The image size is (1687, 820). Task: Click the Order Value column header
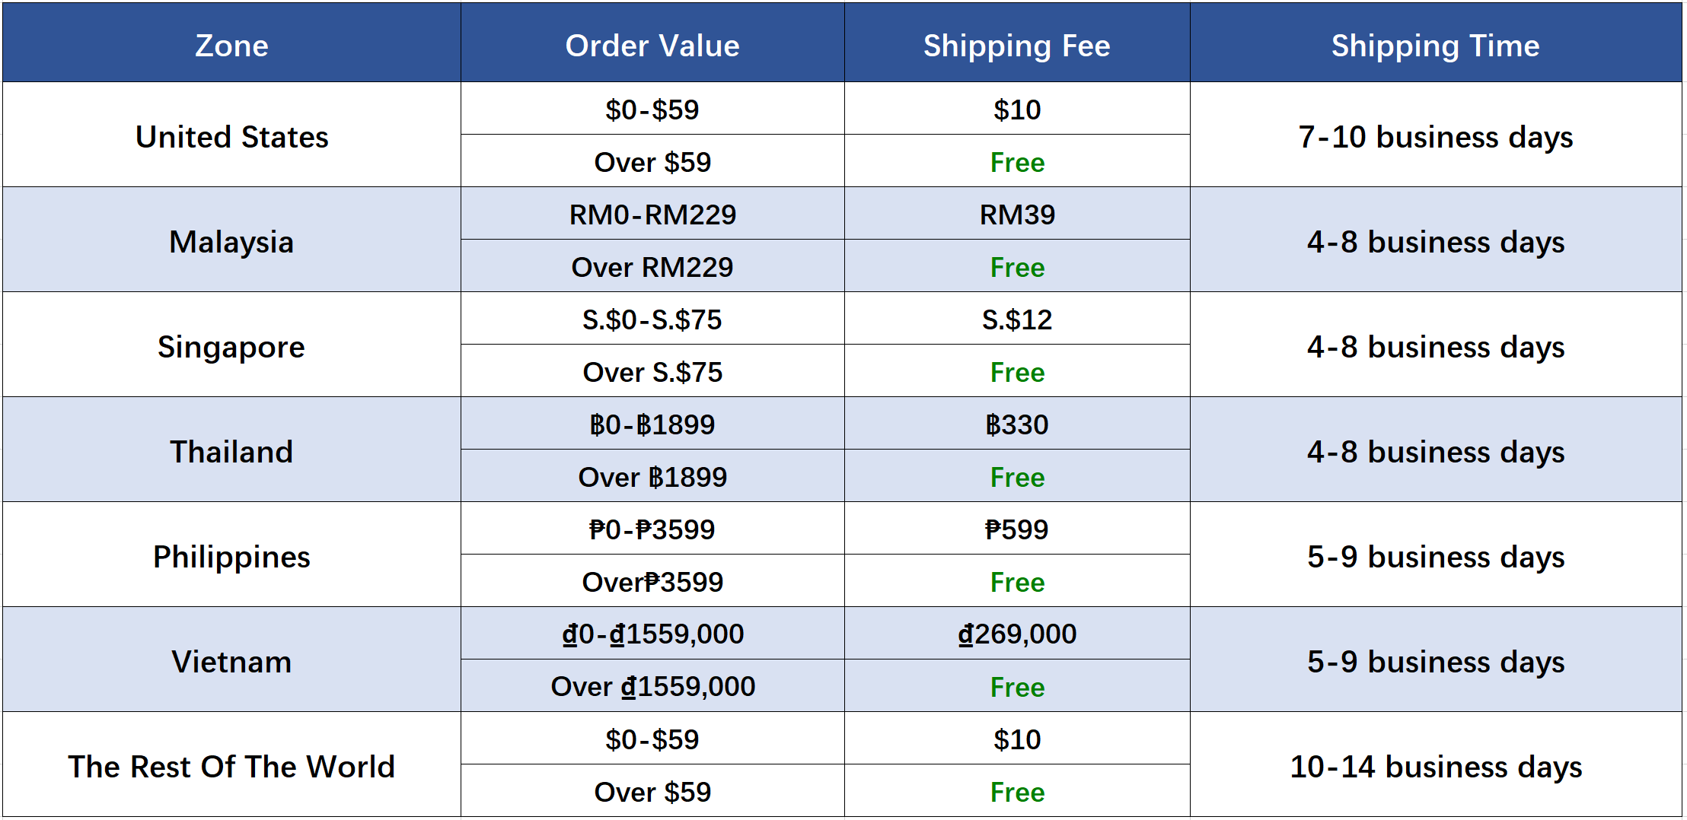click(652, 46)
